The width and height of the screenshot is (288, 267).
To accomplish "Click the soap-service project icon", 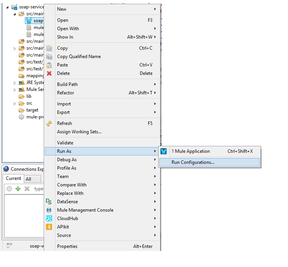I will 14,7.
